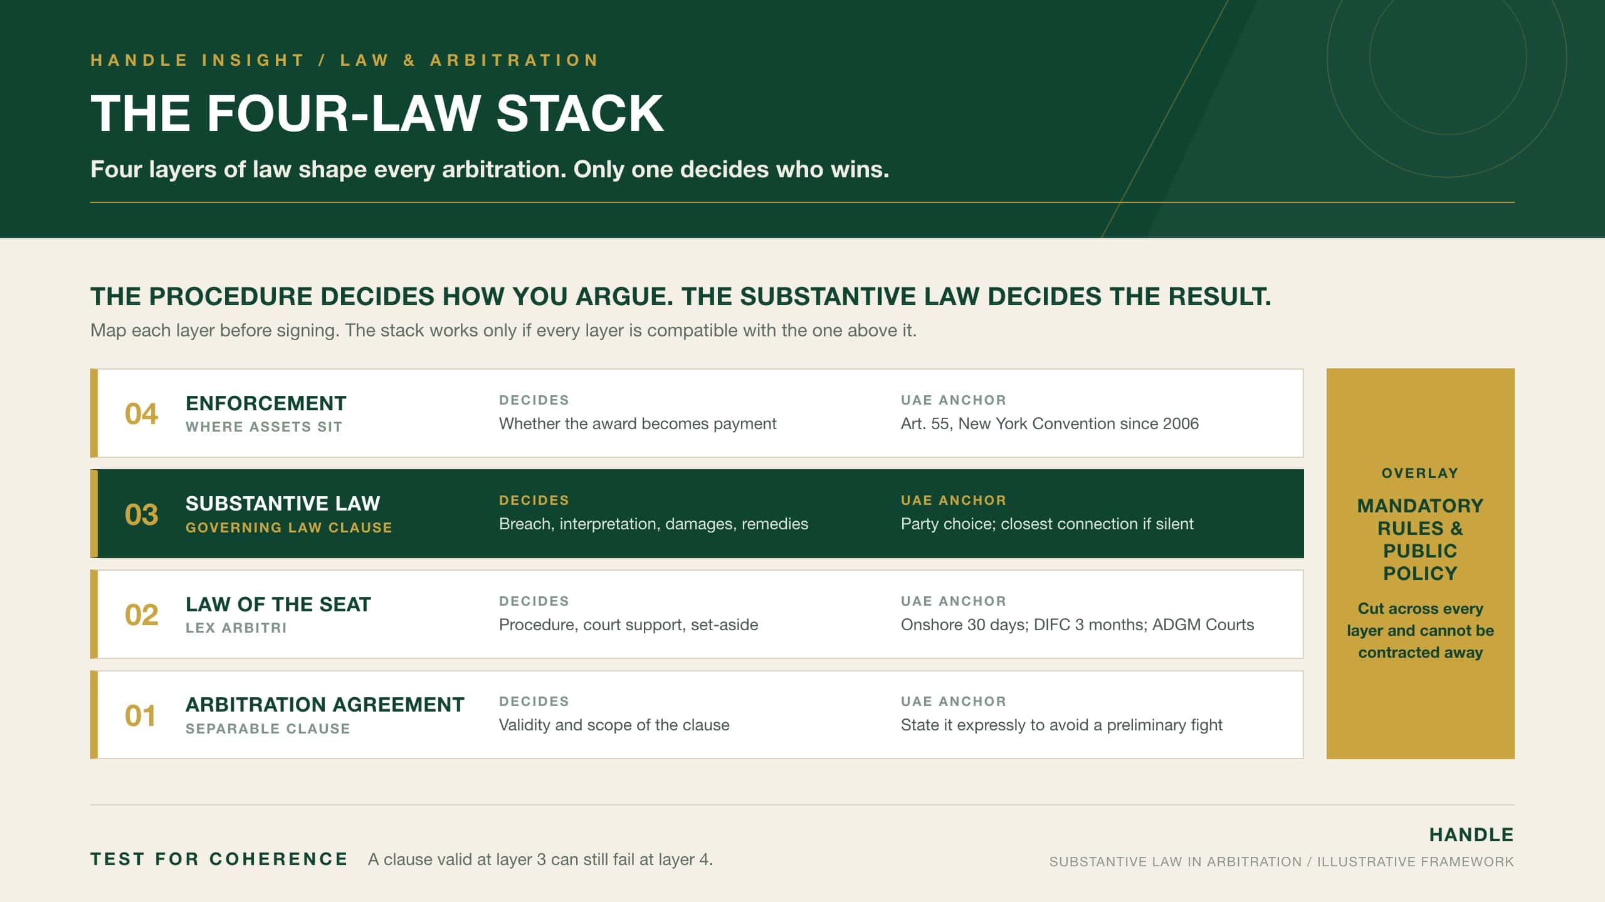Click the number '03' in the Substantive Law row
Viewport: 1605px width, 902px height.
(x=141, y=514)
